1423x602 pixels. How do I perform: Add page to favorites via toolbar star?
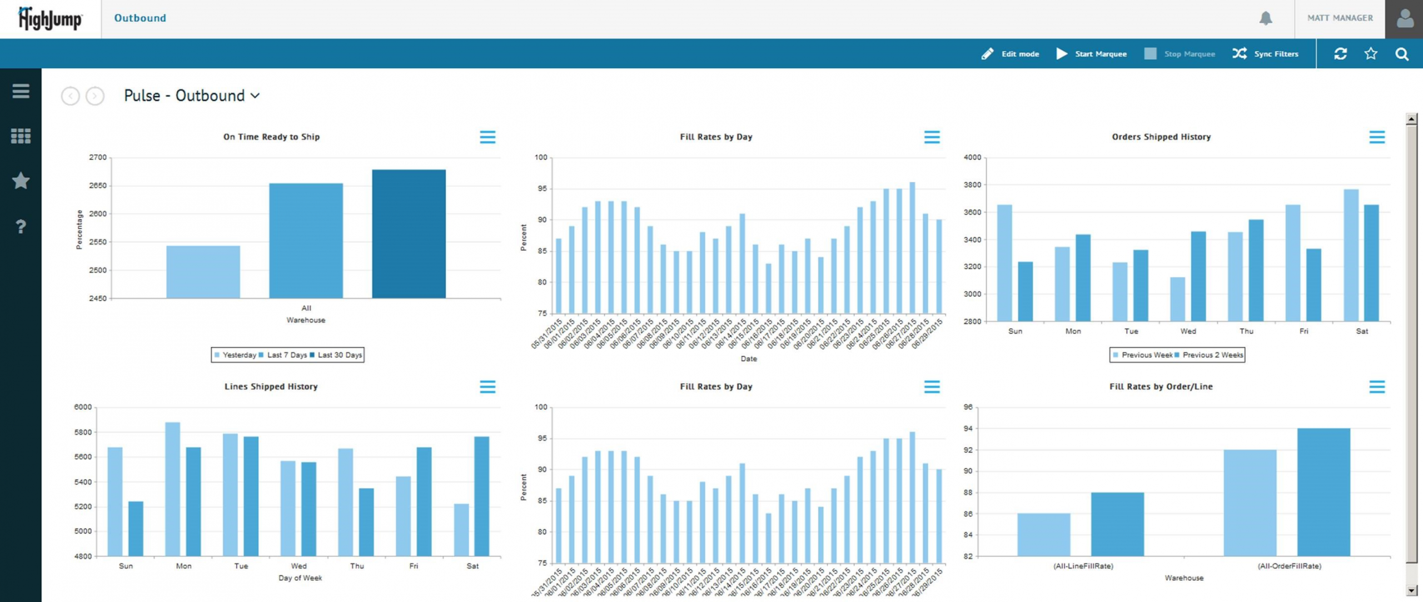click(x=1371, y=54)
